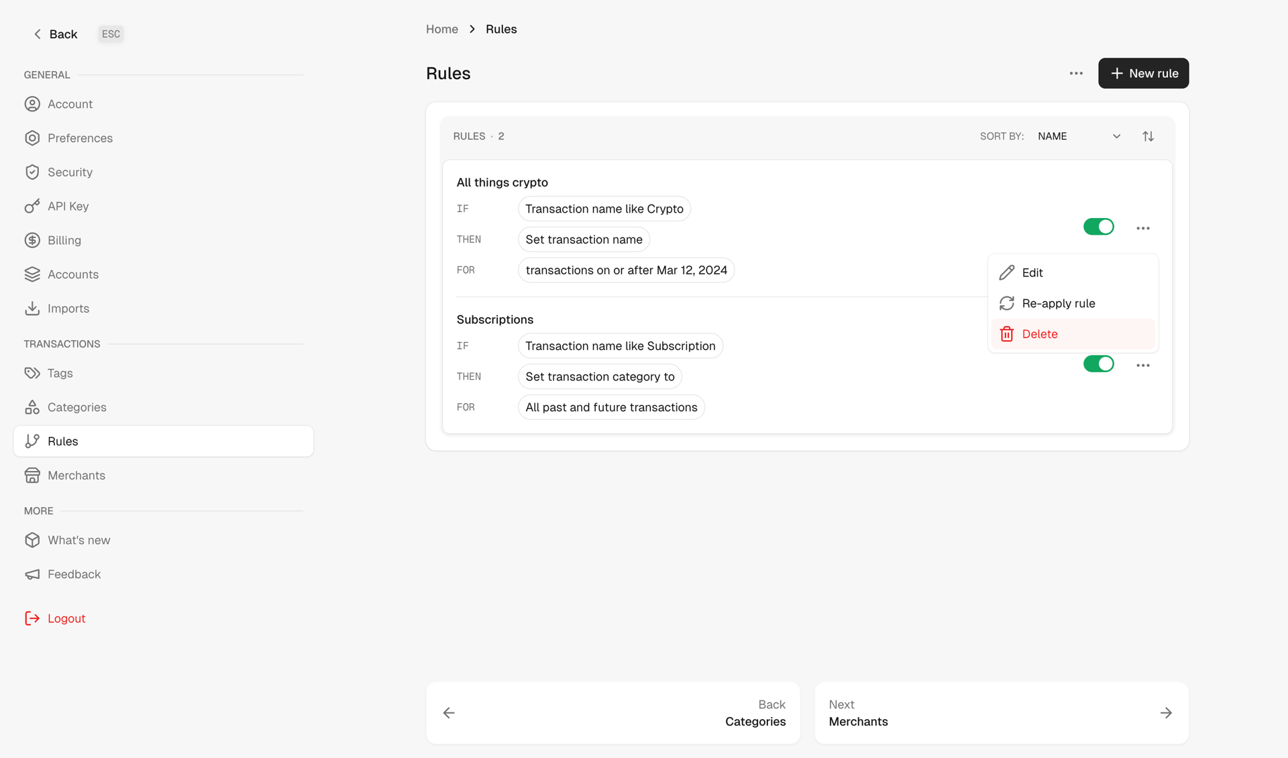Open the SORT BY name dropdown
Viewport: 1288px width, 758px height.
(1078, 136)
